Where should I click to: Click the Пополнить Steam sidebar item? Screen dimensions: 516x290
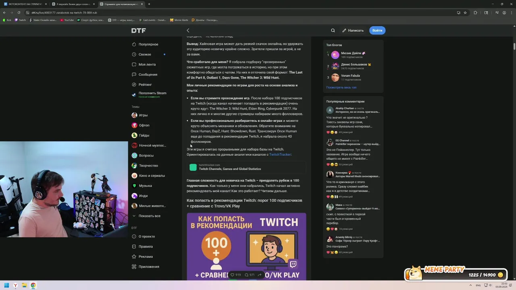[149, 95]
